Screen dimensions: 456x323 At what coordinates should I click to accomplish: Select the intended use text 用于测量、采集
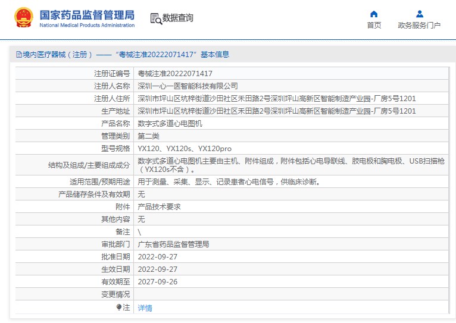point(229,182)
